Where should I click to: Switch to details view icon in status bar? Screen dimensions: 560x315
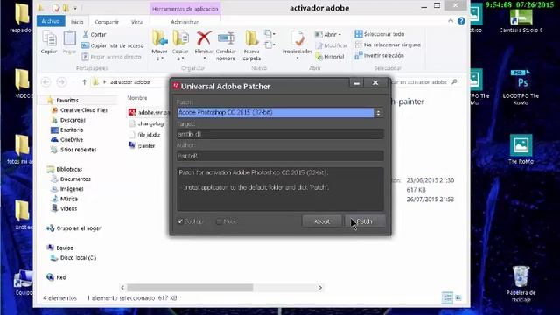(x=447, y=297)
